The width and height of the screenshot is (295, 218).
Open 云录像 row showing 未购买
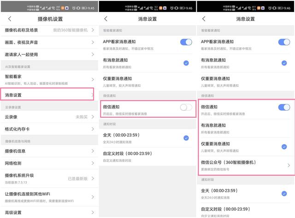pyautogui.click(x=49, y=117)
